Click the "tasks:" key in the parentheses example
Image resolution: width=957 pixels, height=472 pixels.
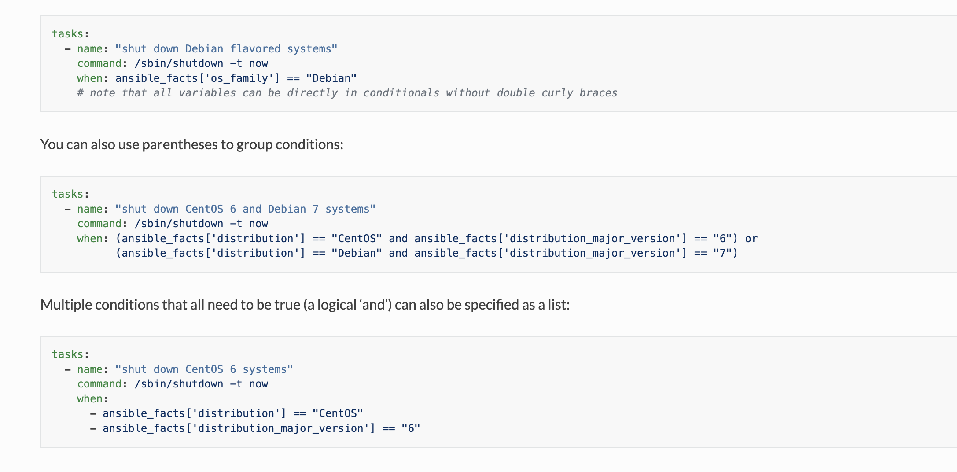(x=70, y=194)
